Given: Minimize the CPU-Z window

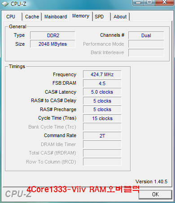Looking at the screenshot, I should pyautogui.click(x=138, y=2).
